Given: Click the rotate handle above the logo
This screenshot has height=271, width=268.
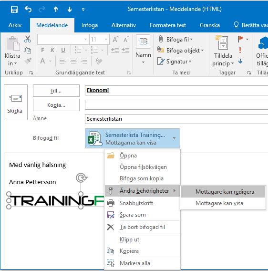Looking at the screenshot, I should point(82,177).
